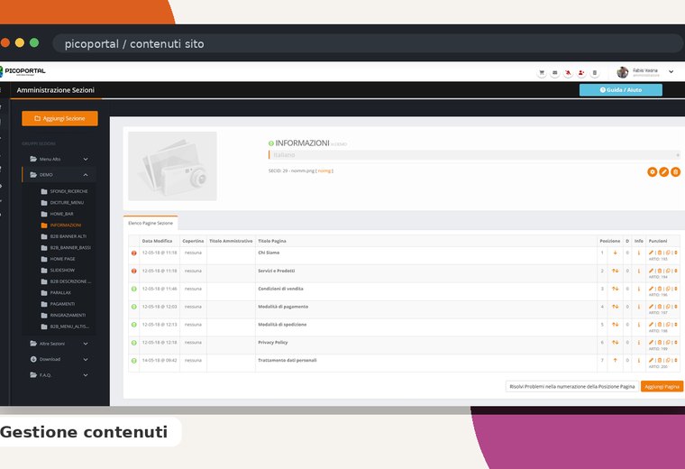Viewport: 685px width, 469px height.
Task: Click the add-user icon in the header
Action: pyautogui.click(x=581, y=72)
